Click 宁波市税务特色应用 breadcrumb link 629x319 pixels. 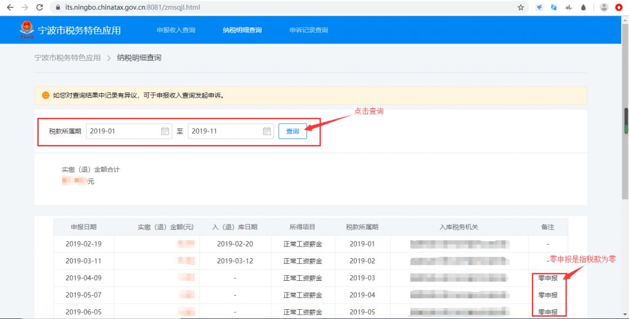pyautogui.click(x=68, y=58)
